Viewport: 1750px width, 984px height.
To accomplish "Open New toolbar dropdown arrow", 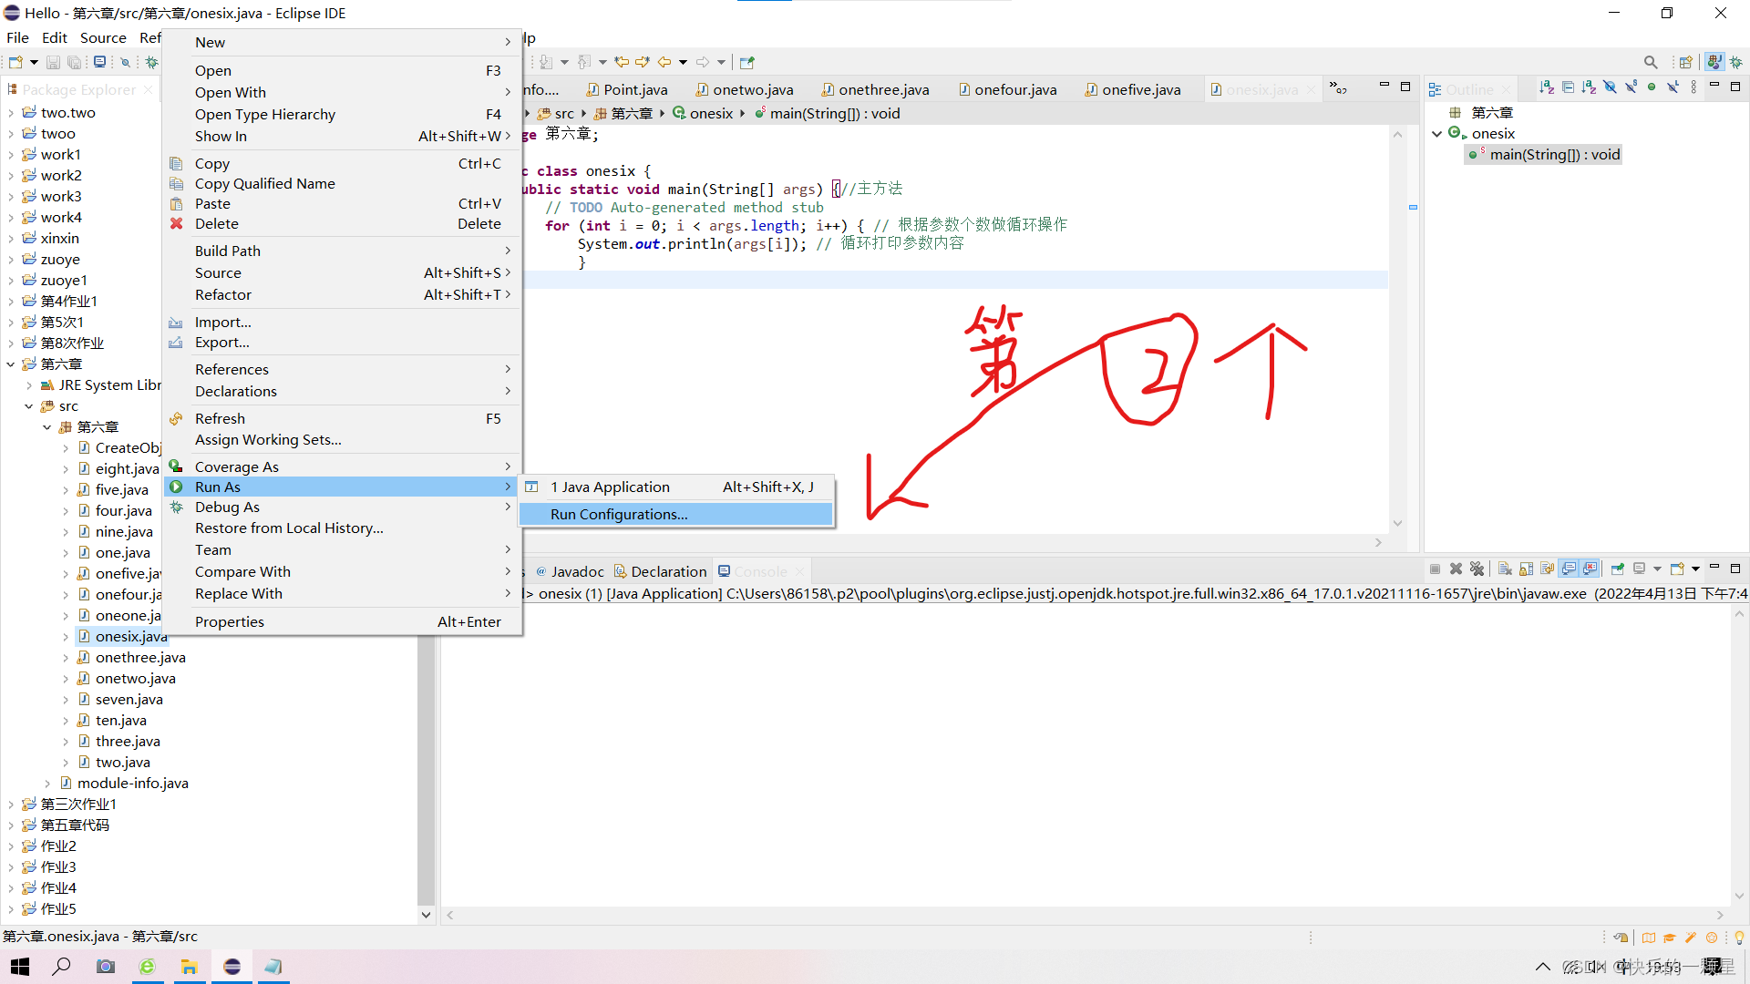I will 34,62.
